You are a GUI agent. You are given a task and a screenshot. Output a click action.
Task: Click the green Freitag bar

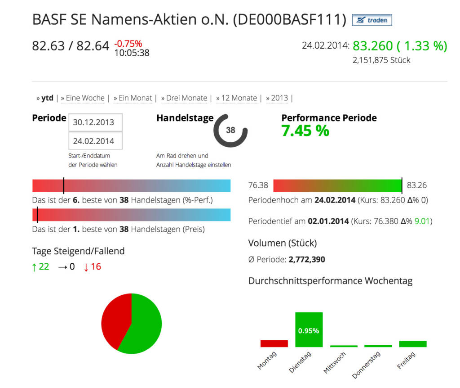412,344
